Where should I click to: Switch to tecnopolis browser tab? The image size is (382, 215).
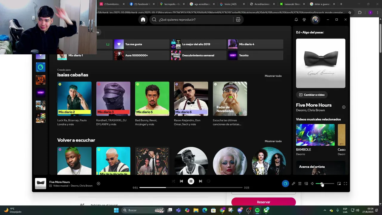[x=172, y=4]
